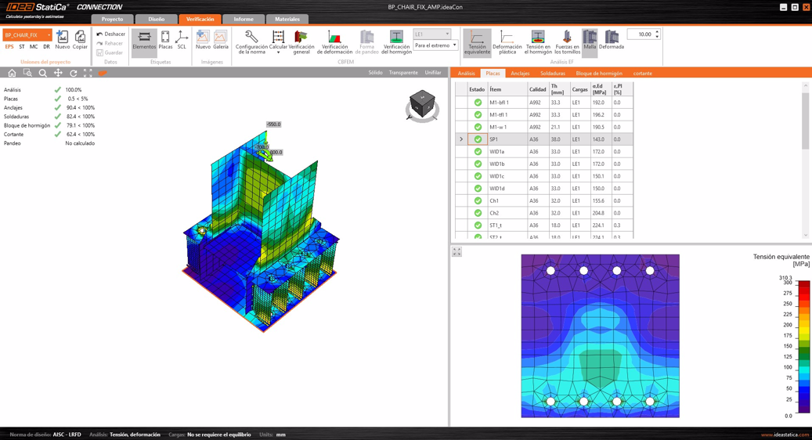Click the fit-all zoom extents icon
Viewport: 812px width, 440px height.
tap(88, 73)
